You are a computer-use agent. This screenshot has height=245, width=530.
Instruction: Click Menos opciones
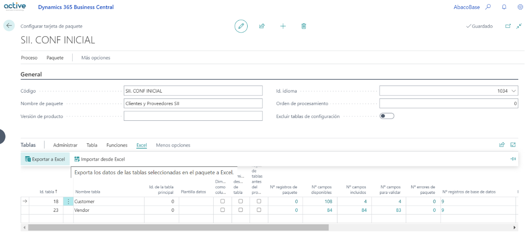173,145
